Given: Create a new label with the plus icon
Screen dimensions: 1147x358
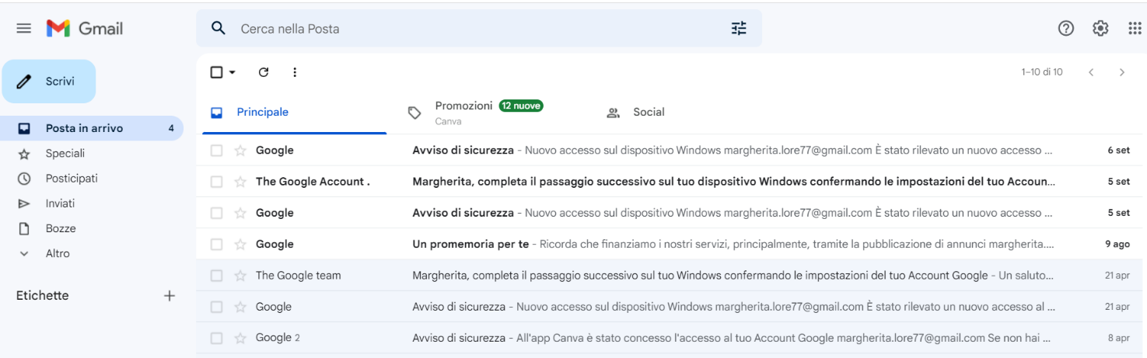Looking at the screenshot, I should click(170, 296).
